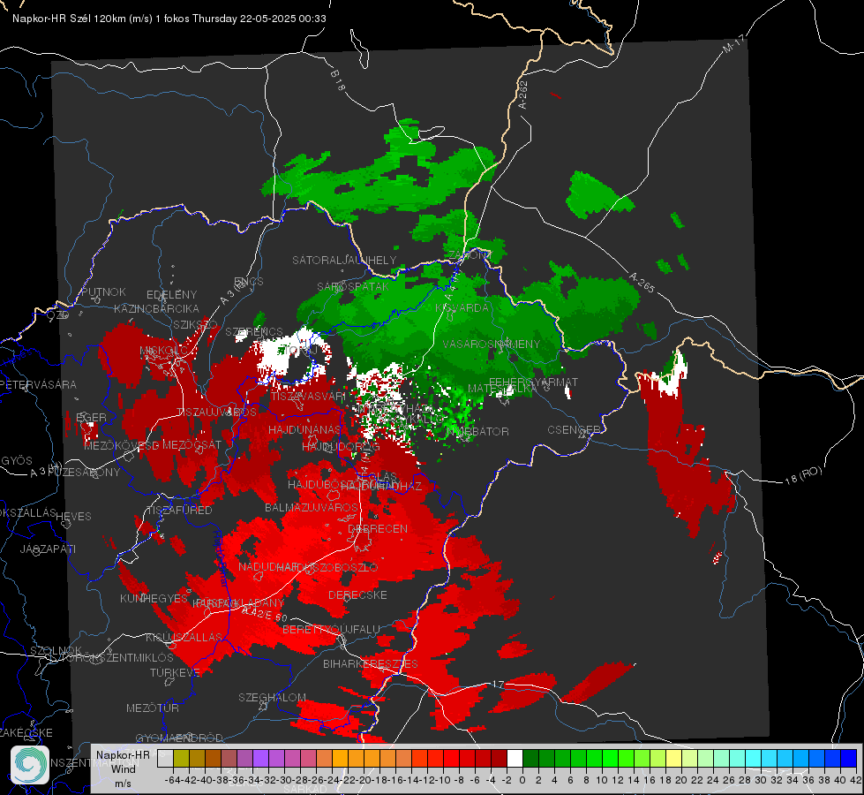Click the SÁTORALJAÚJHELY label
The image size is (864, 795).
click(x=344, y=260)
